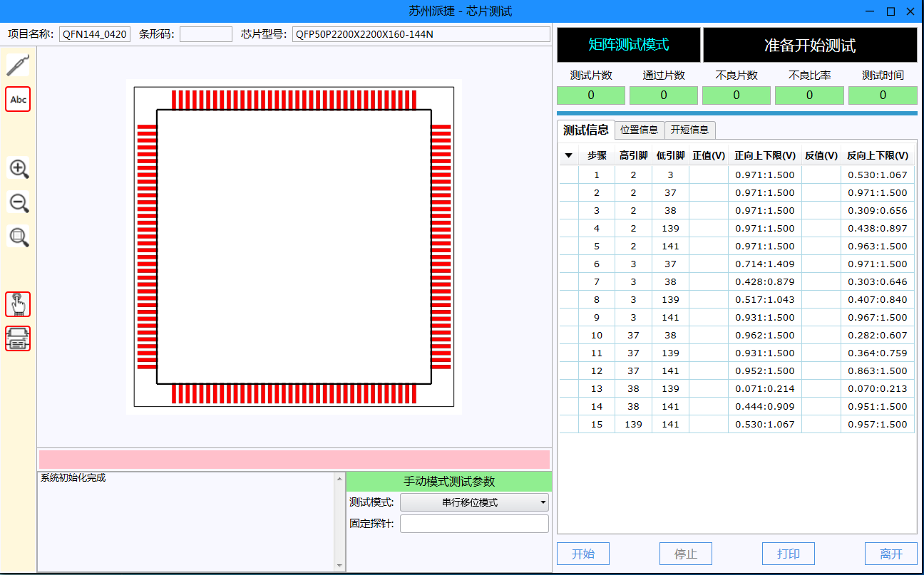
Task: Click the 准备开始测试 status banner
Action: (810, 45)
